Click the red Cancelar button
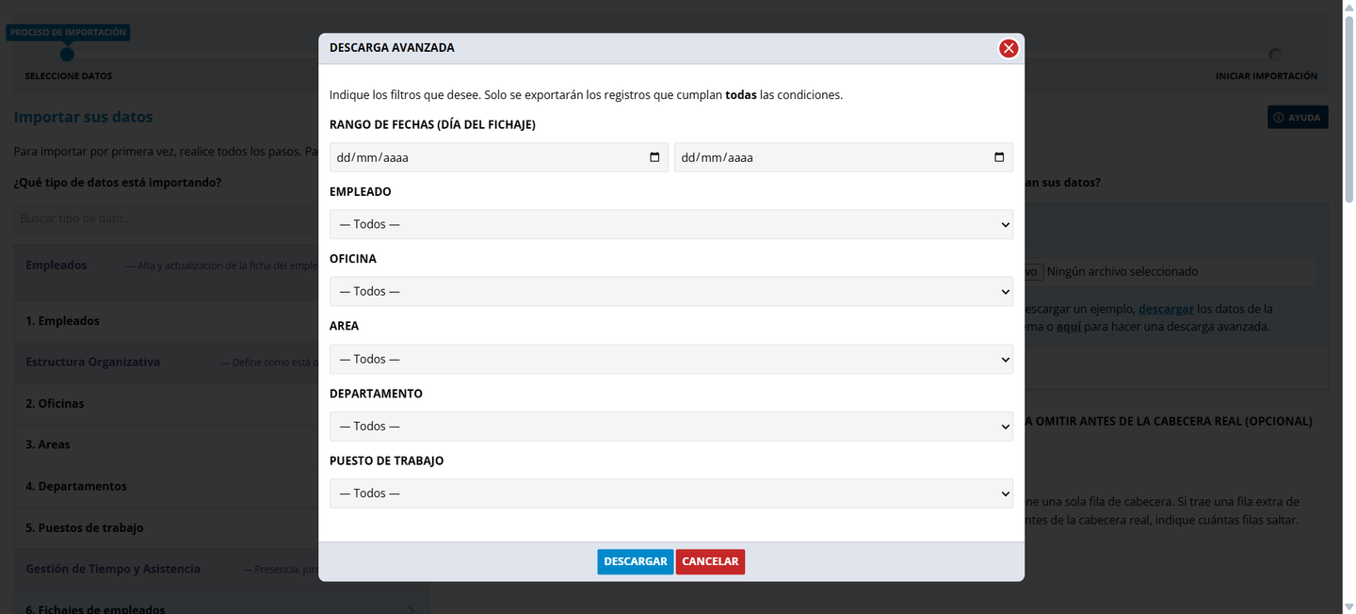 (x=710, y=561)
